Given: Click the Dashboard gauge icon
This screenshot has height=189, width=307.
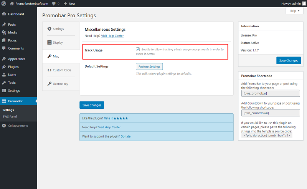Looking at the screenshot, I should pyautogui.click(x=4, y=14).
